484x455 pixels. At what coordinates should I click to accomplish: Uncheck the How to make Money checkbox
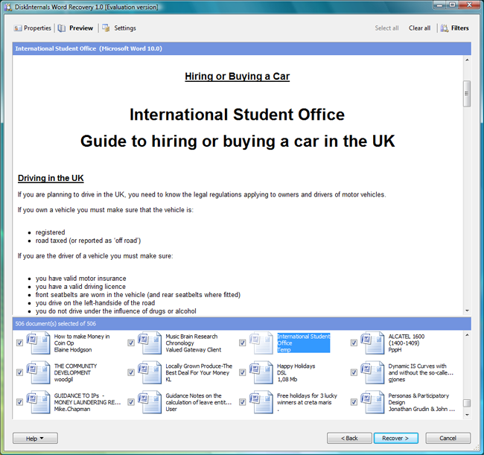point(19,343)
